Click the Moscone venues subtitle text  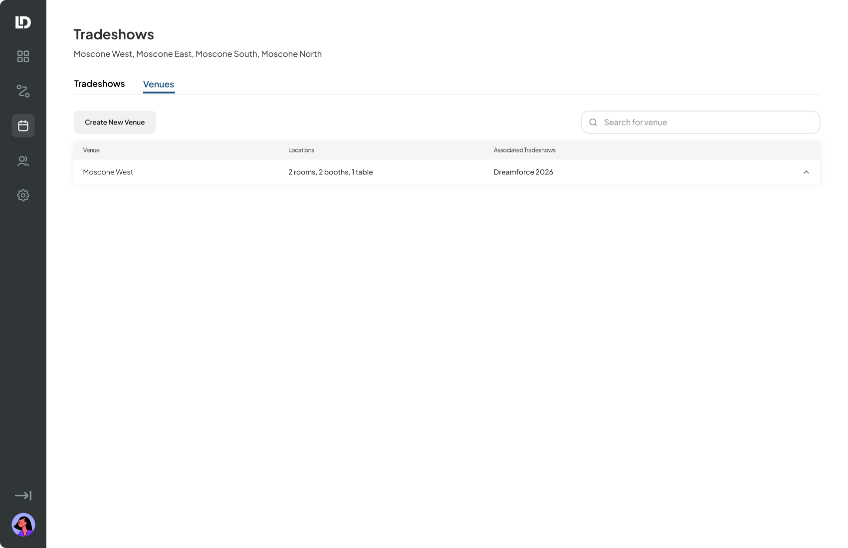tap(198, 54)
